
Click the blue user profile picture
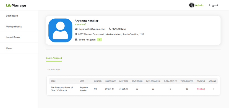tap(60, 30)
